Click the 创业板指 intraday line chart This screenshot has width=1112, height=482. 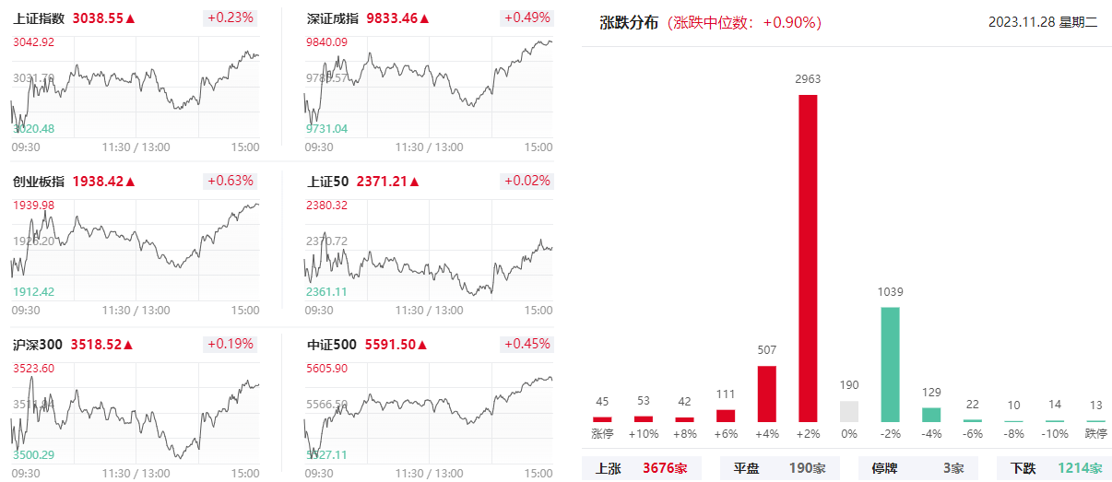[135, 249]
